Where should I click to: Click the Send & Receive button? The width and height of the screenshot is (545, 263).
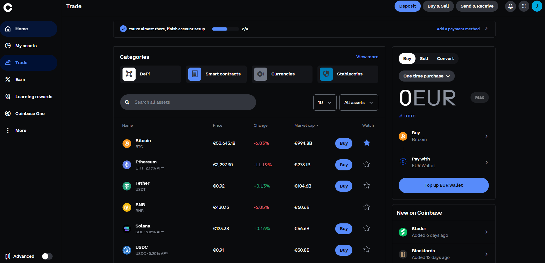point(477,6)
